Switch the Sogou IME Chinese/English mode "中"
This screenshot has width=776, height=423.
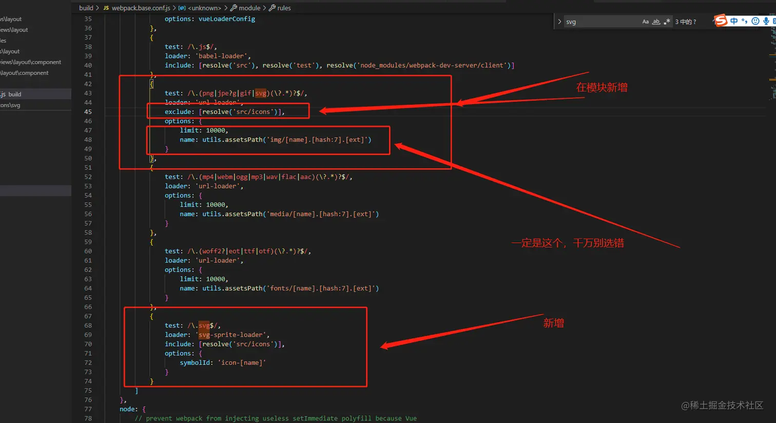734,21
